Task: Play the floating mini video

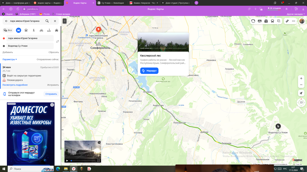Action: pos(67,161)
